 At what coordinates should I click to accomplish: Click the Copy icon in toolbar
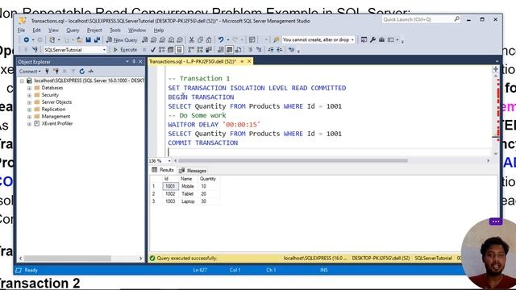(x=200, y=39)
